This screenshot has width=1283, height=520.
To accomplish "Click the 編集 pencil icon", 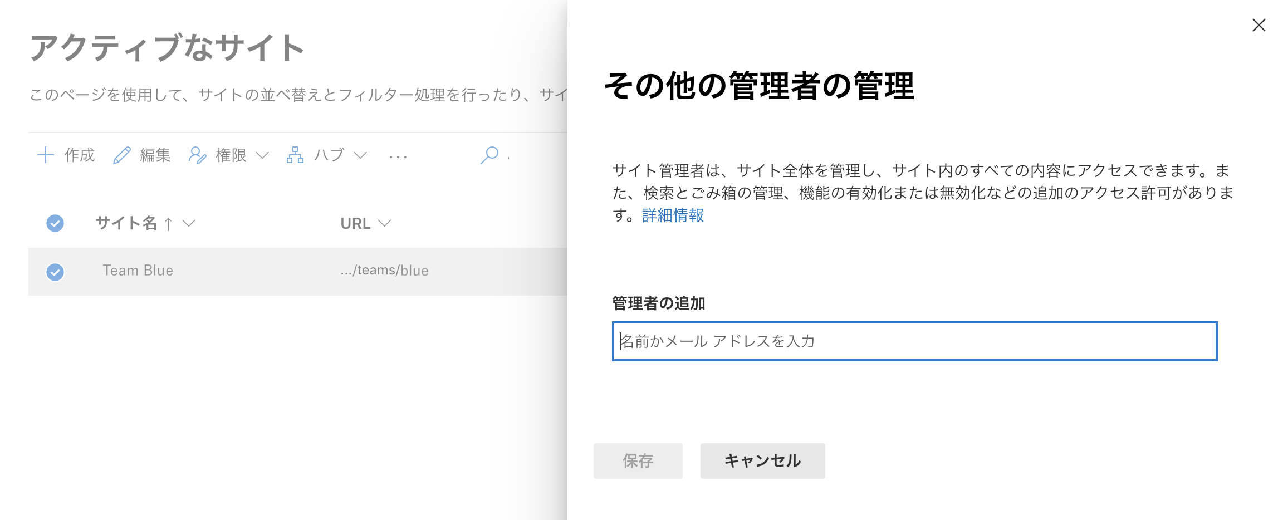I will [x=122, y=155].
